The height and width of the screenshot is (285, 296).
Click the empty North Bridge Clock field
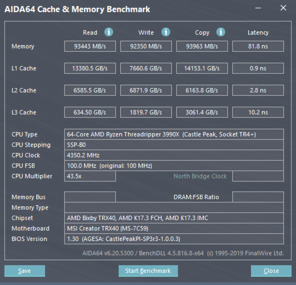pos(258,176)
